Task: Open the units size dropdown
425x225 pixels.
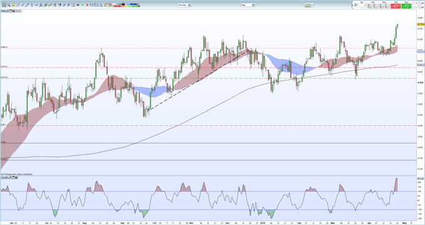Action: [x=184, y=5]
